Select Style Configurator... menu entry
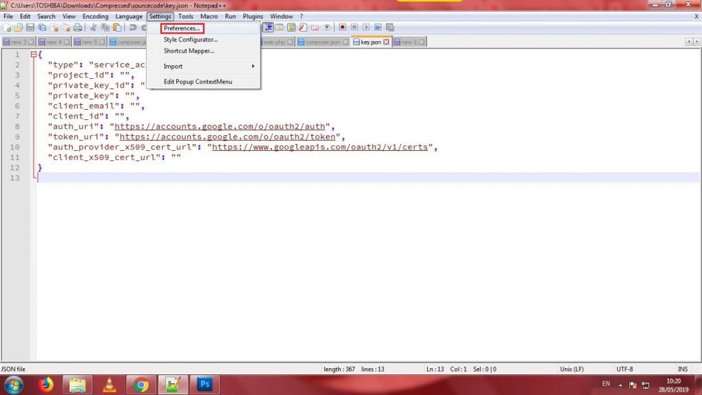This screenshot has width=702, height=395. click(204, 39)
